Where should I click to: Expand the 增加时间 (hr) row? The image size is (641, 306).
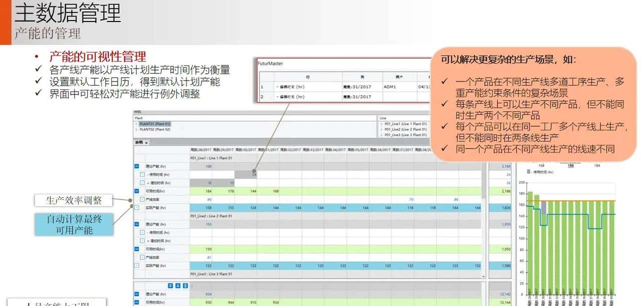point(142,182)
